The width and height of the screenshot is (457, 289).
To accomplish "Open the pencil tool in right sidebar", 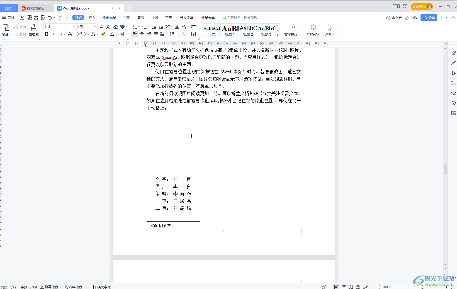I will [x=454, y=63].
